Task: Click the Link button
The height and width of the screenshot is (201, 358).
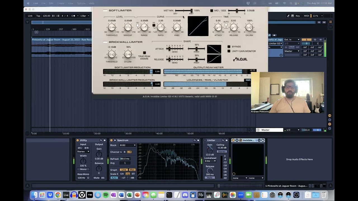Action: pyautogui.click(x=30, y=16)
